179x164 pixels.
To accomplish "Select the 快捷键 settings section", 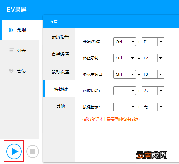I will [59, 89].
